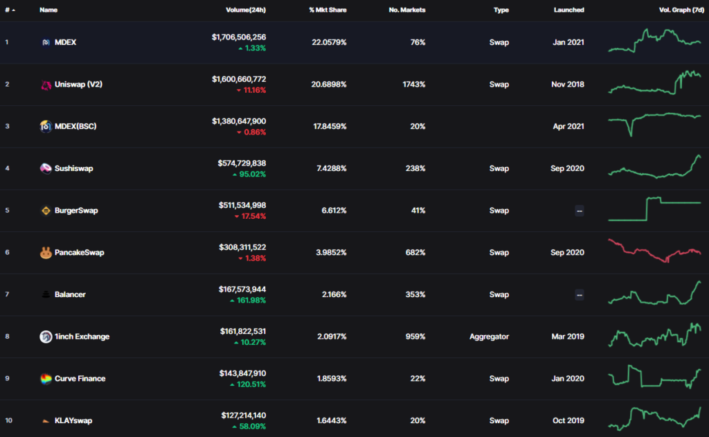Screen dimensions: 709x437
Task: Open the BurgerSwap name link
Action: (x=76, y=211)
